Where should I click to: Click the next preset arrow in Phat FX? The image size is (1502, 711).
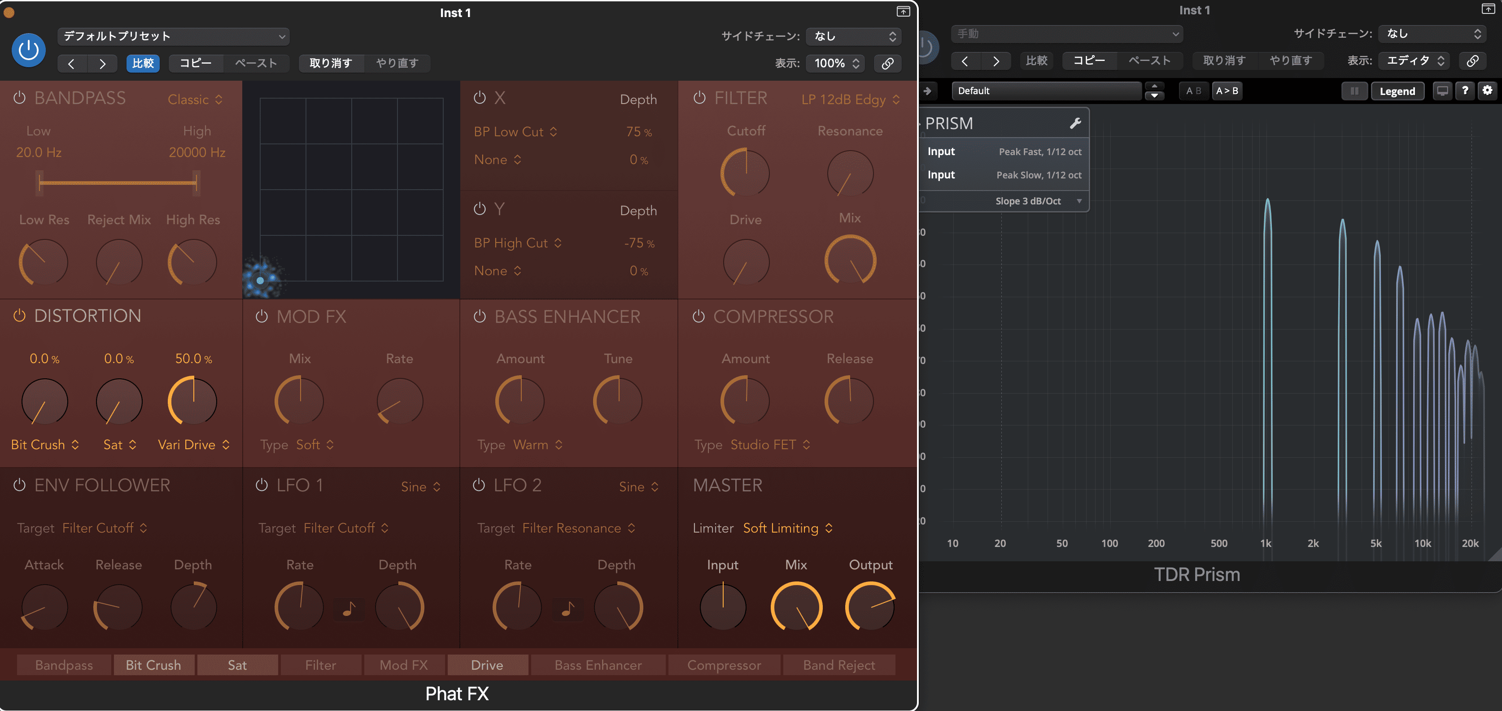pyautogui.click(x=103, y=64)
